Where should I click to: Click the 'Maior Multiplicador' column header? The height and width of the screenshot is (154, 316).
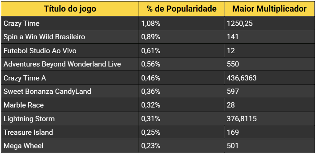pos(269,9)
